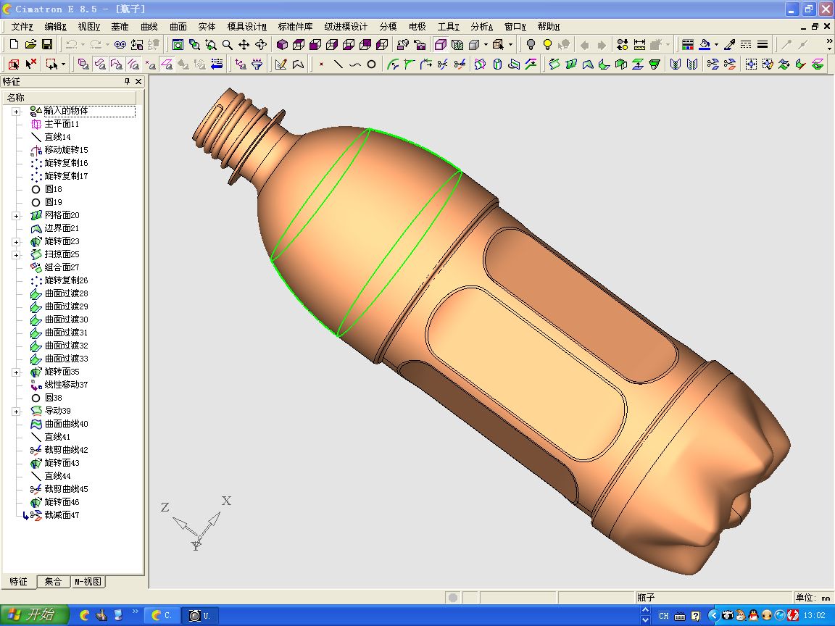Screen dimensions: 835x626
Task: Activate the Rotate view tool
Action: [x=261, y=45]
